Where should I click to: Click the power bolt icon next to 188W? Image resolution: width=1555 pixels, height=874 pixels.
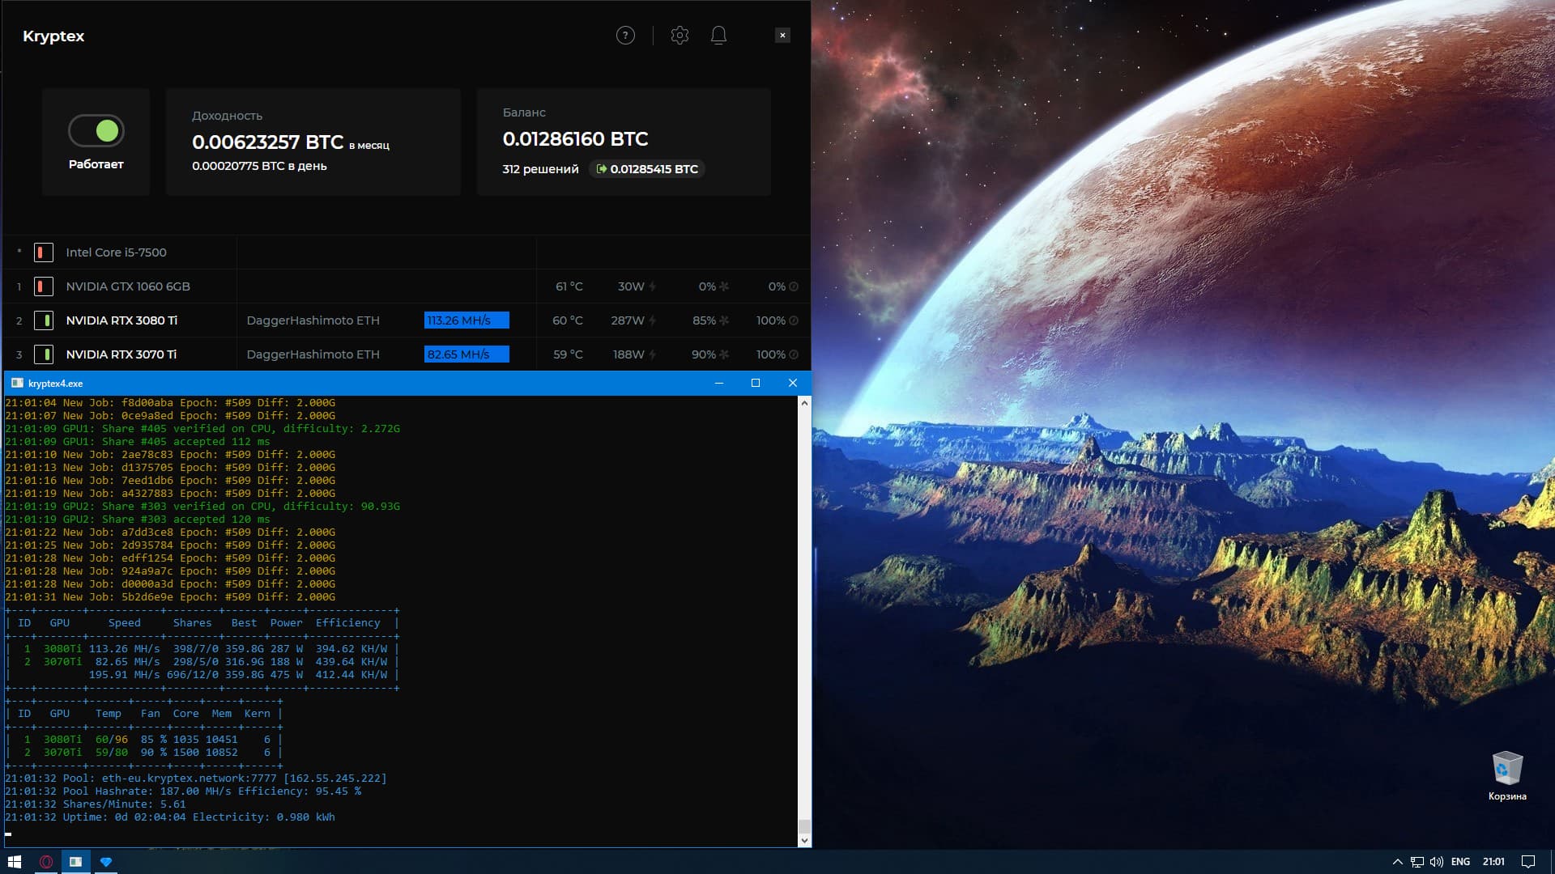653,354
